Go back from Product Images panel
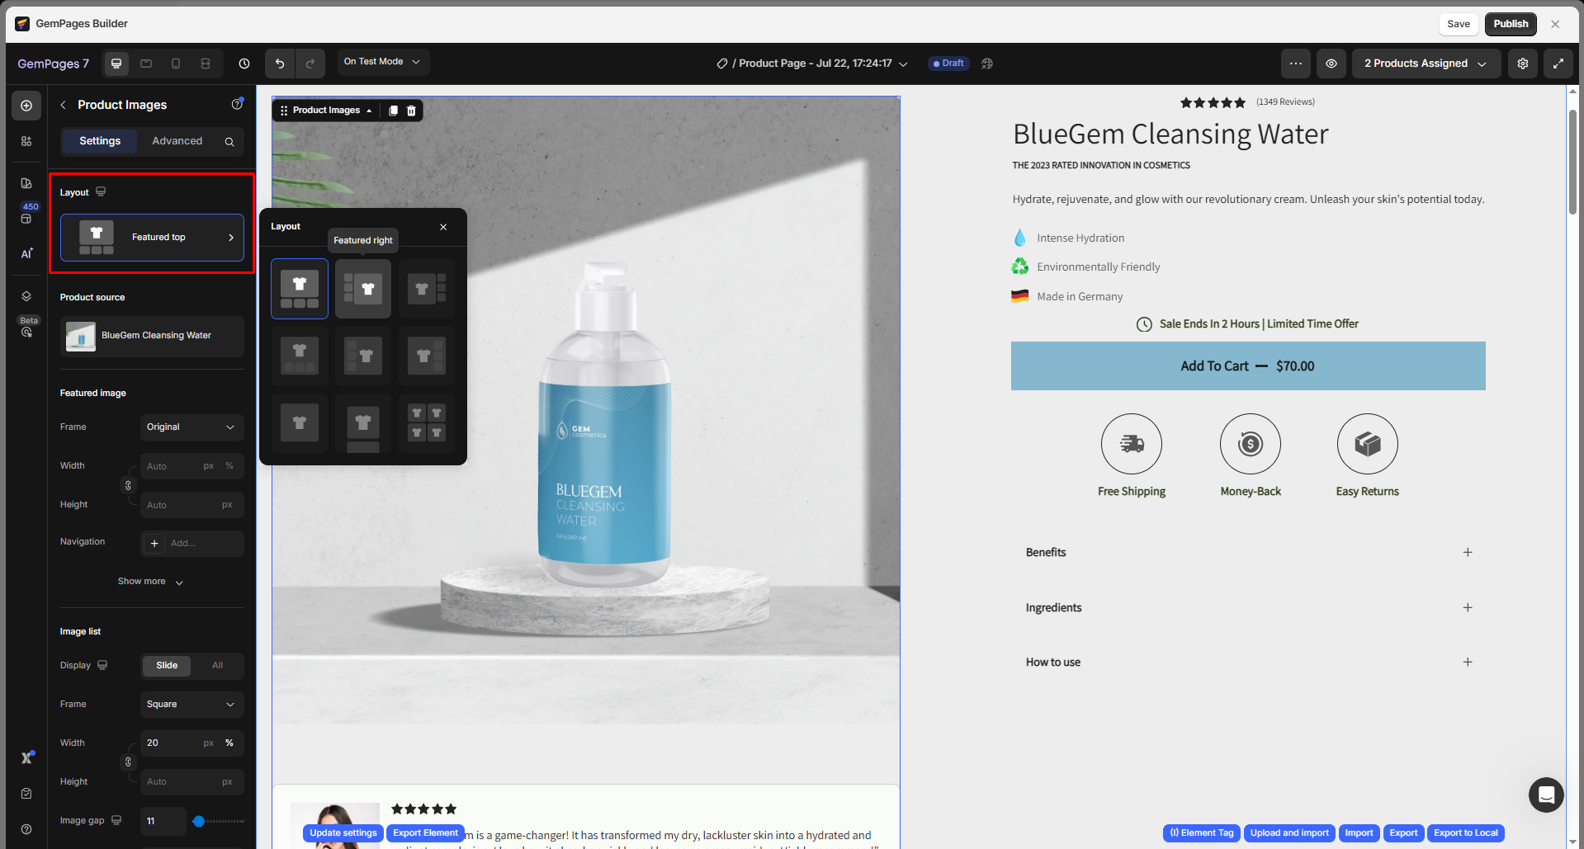This screenshot has height=849, width=1584. pyautogui.click(x=64, y=105)
